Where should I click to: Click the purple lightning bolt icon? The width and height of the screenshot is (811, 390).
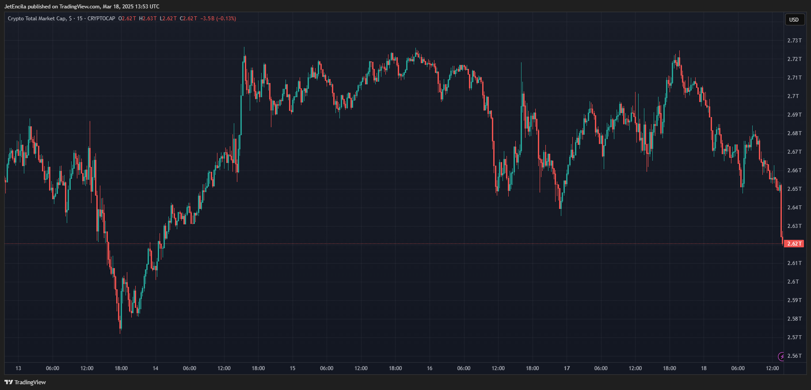(x=781, y=356)
